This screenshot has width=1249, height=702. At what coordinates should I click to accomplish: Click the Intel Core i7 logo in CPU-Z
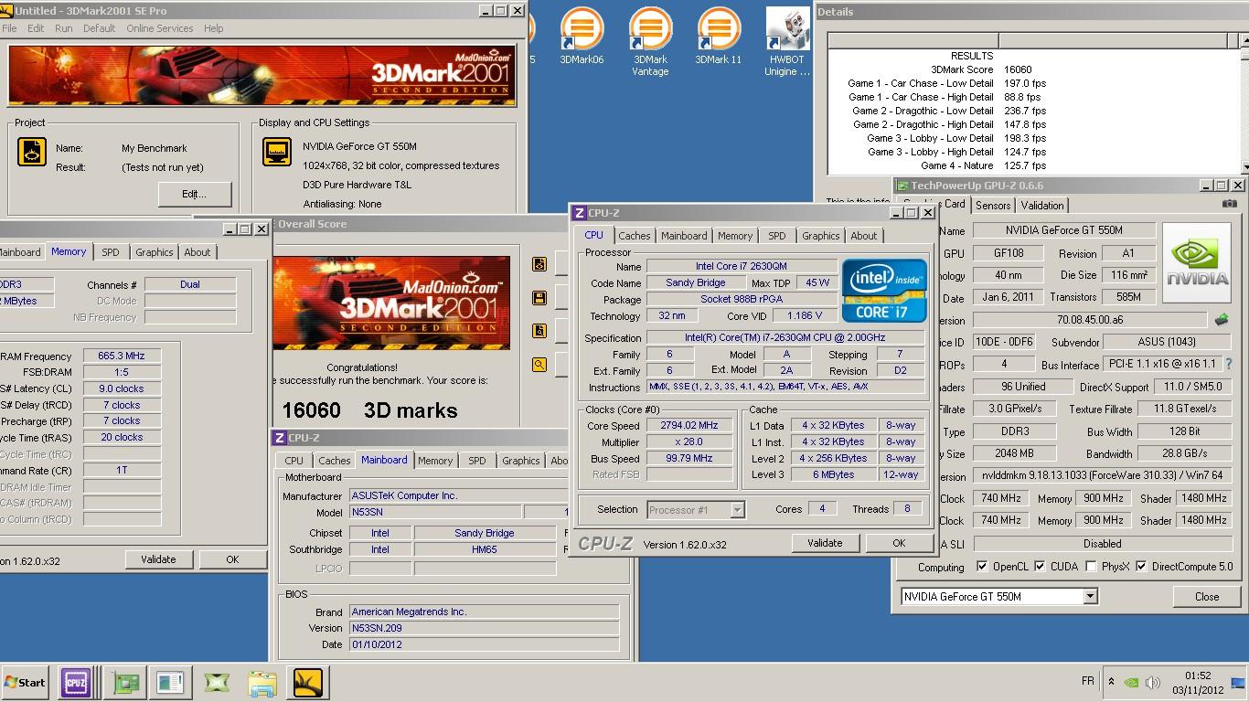pyautogui.click(x=884, y=291)
